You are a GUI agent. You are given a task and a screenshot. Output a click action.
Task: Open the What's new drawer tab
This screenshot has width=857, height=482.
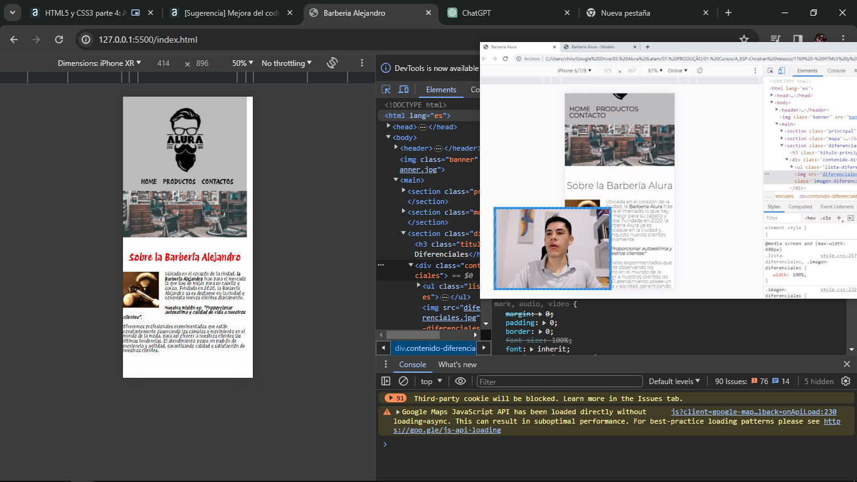tap(457, 365)
